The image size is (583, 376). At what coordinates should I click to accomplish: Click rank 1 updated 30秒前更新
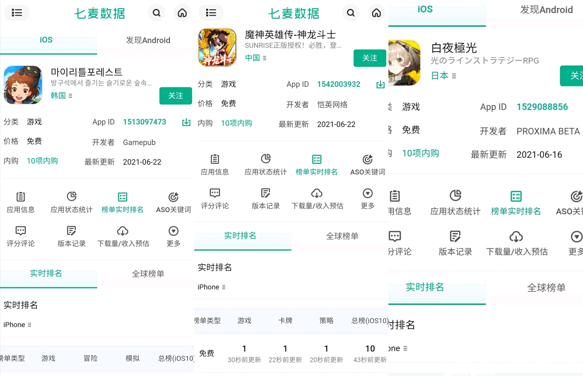[x=244, y=353]
